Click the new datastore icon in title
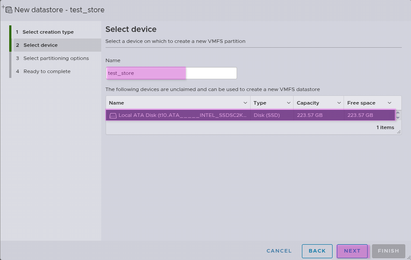The width and height of the screenshot is (411, 260). (x=7, y=9)
